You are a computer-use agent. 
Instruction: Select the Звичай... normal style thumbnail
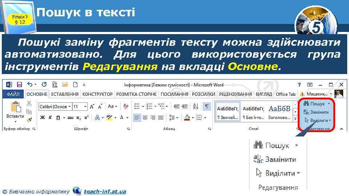(228, 112)
